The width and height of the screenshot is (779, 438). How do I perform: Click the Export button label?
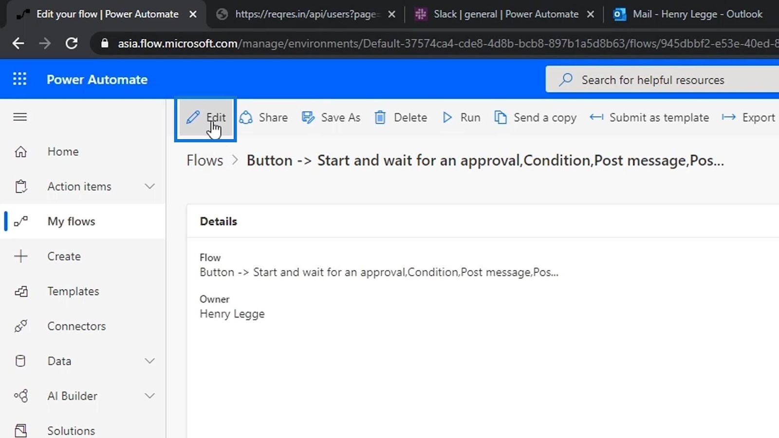point(759,118)
